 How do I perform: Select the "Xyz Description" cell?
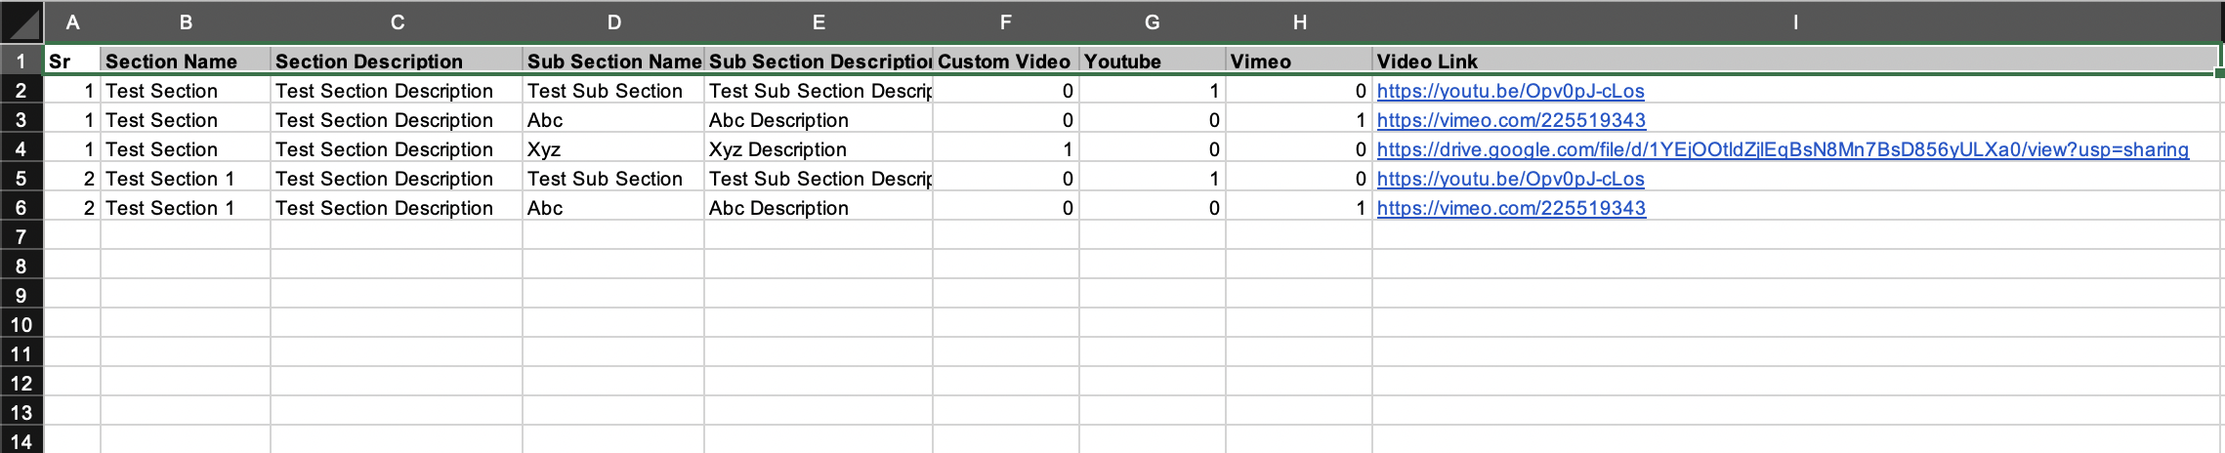[819, 149]
